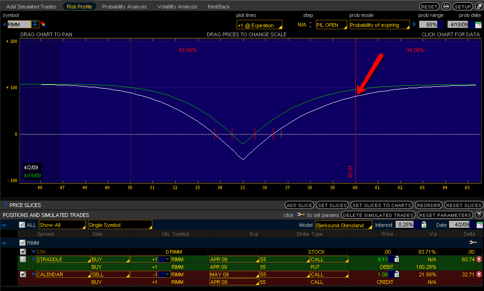Click the wrench icon in RIMM row
Image resolution: width=484 pixels, height=291 pixels.
point(472,242)
